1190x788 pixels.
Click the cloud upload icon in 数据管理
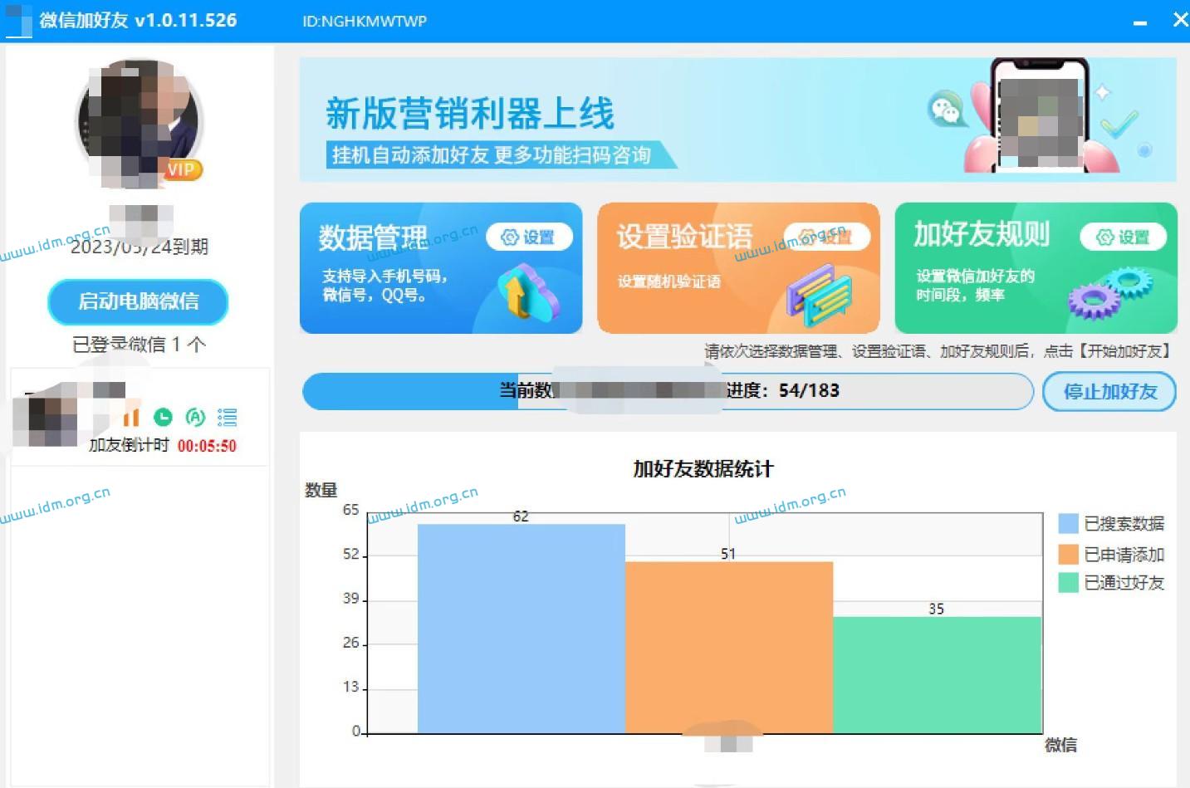point(527,292)
